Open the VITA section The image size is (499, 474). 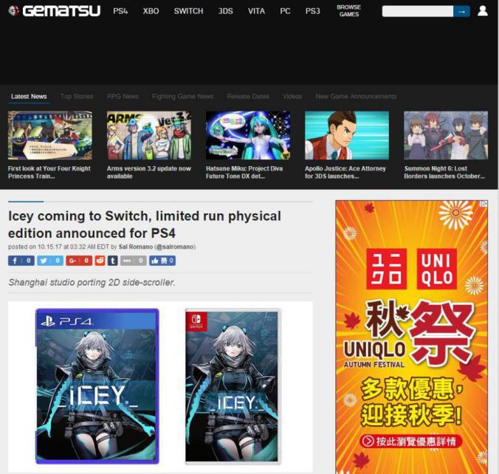256,11
